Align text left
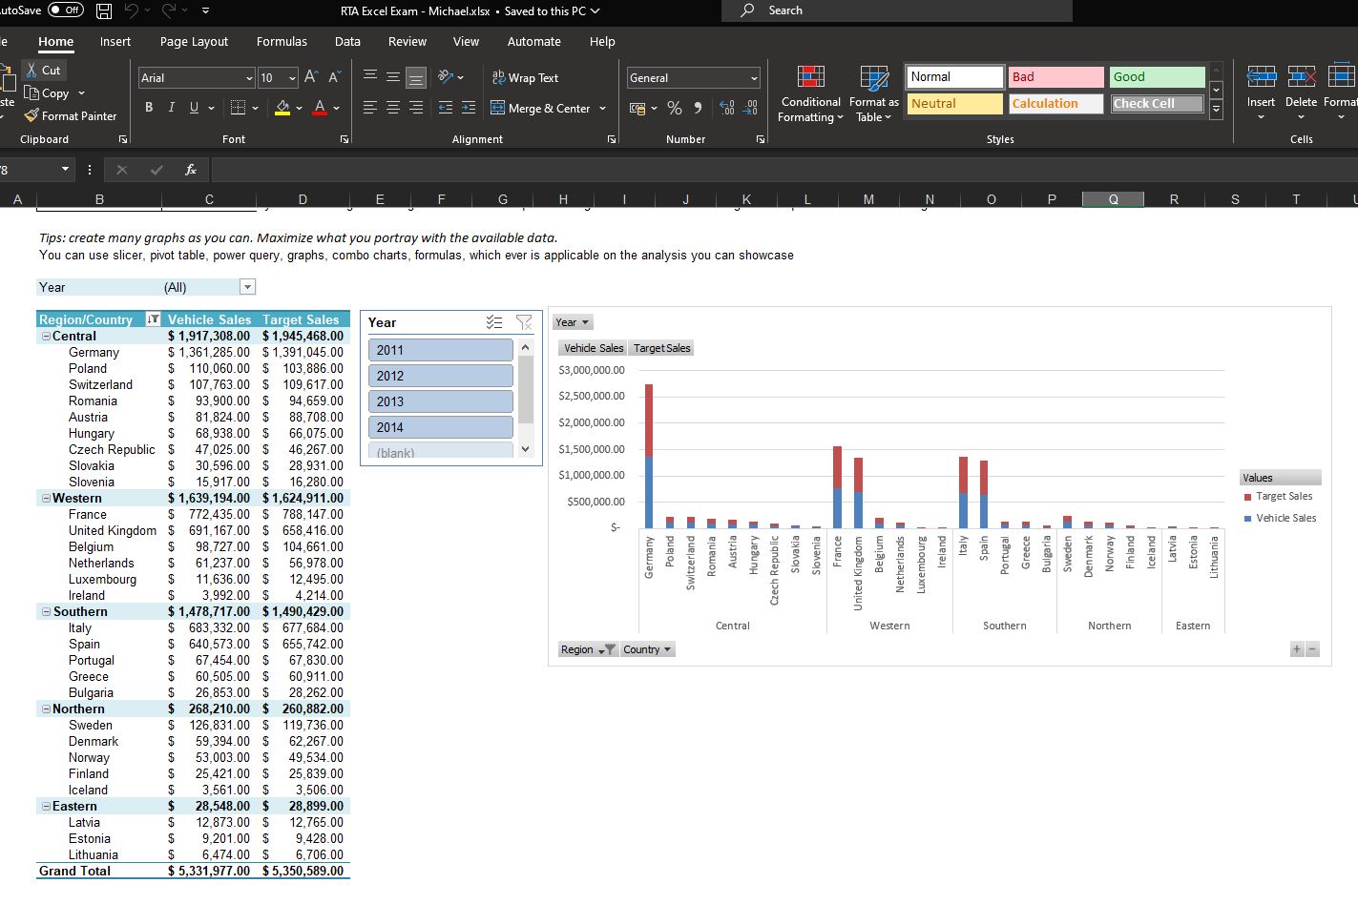 click(x=370, y=108)
